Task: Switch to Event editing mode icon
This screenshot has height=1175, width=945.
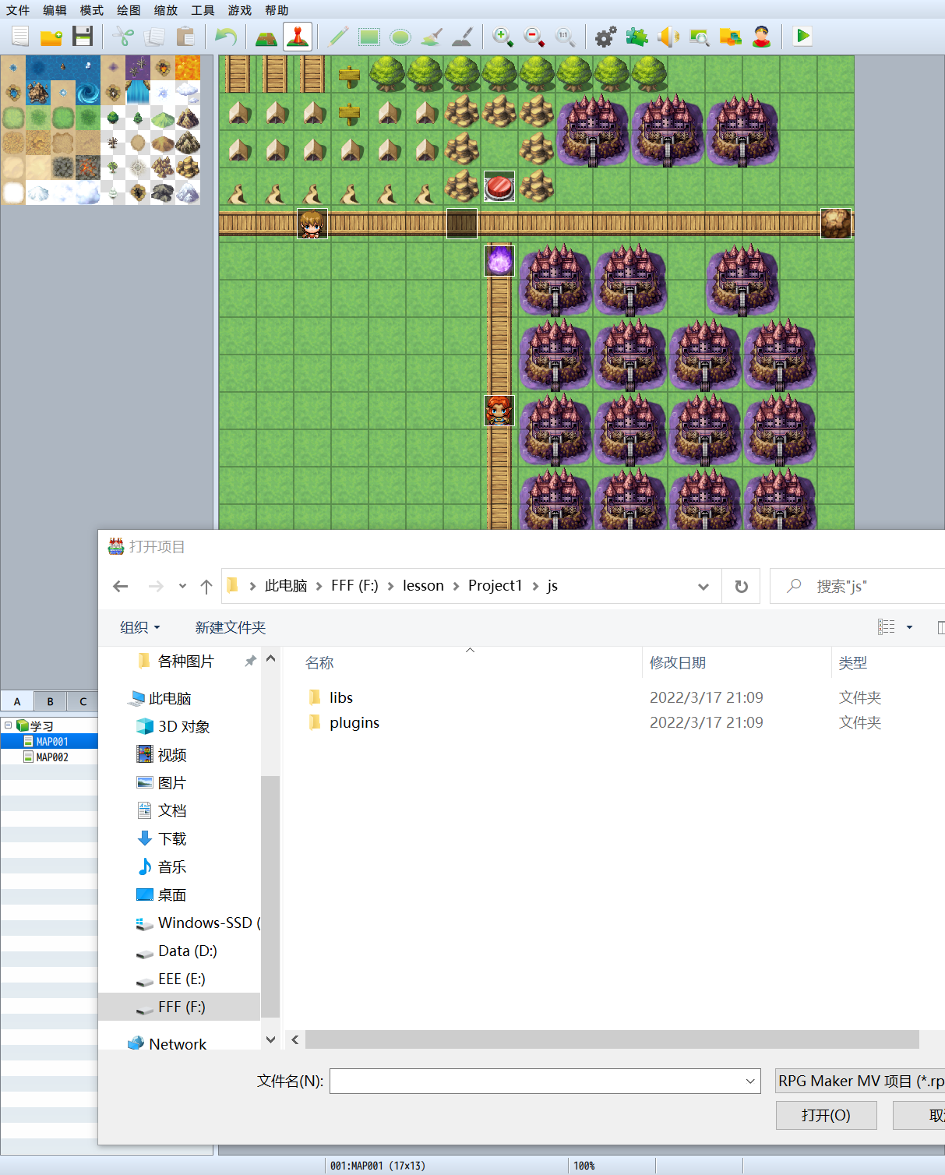Action: pyautogui.click(x=298, y=36)
